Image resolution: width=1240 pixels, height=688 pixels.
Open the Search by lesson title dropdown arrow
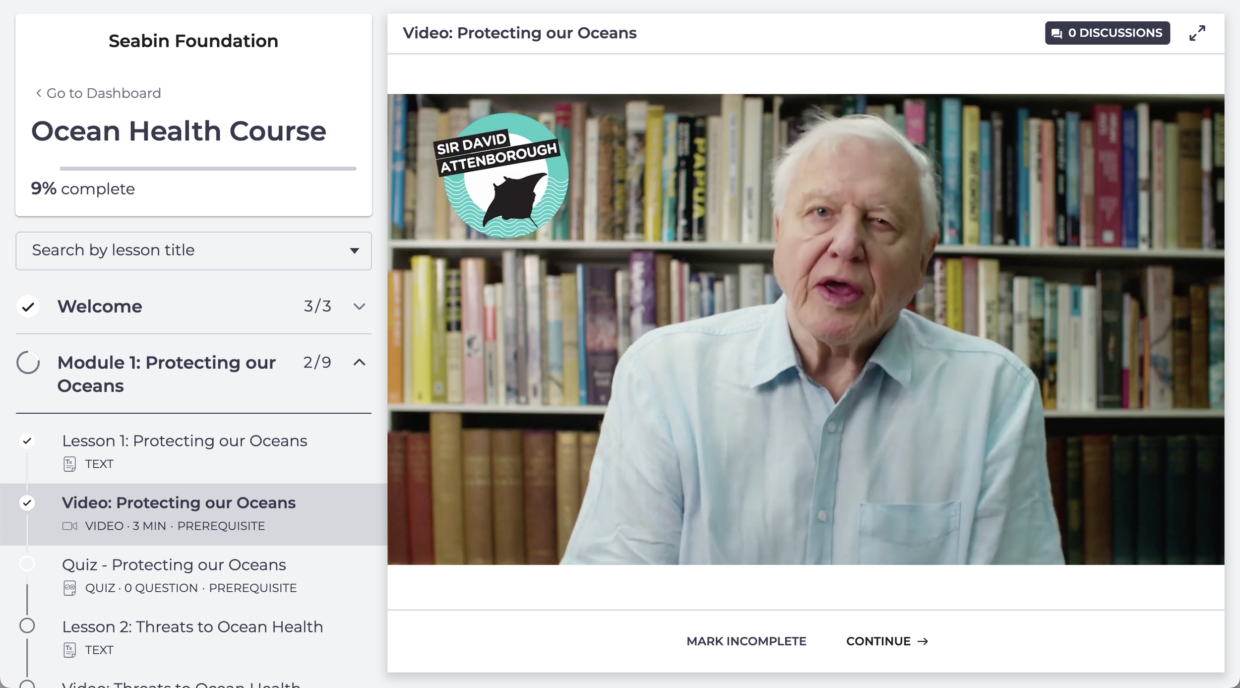coord(354,251)
